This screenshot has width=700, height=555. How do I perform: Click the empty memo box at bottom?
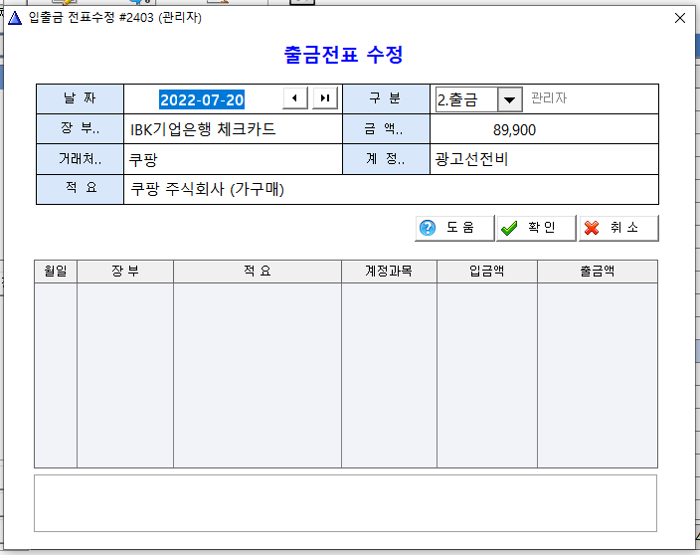(x=346, y=503)
